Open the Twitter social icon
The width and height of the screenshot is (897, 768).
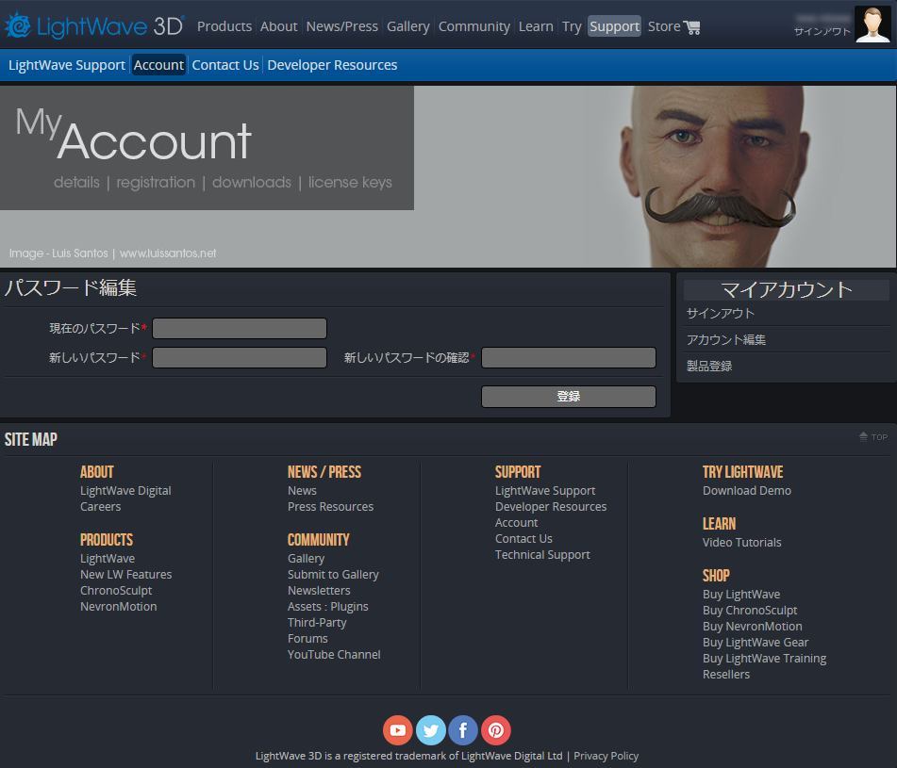431,729
